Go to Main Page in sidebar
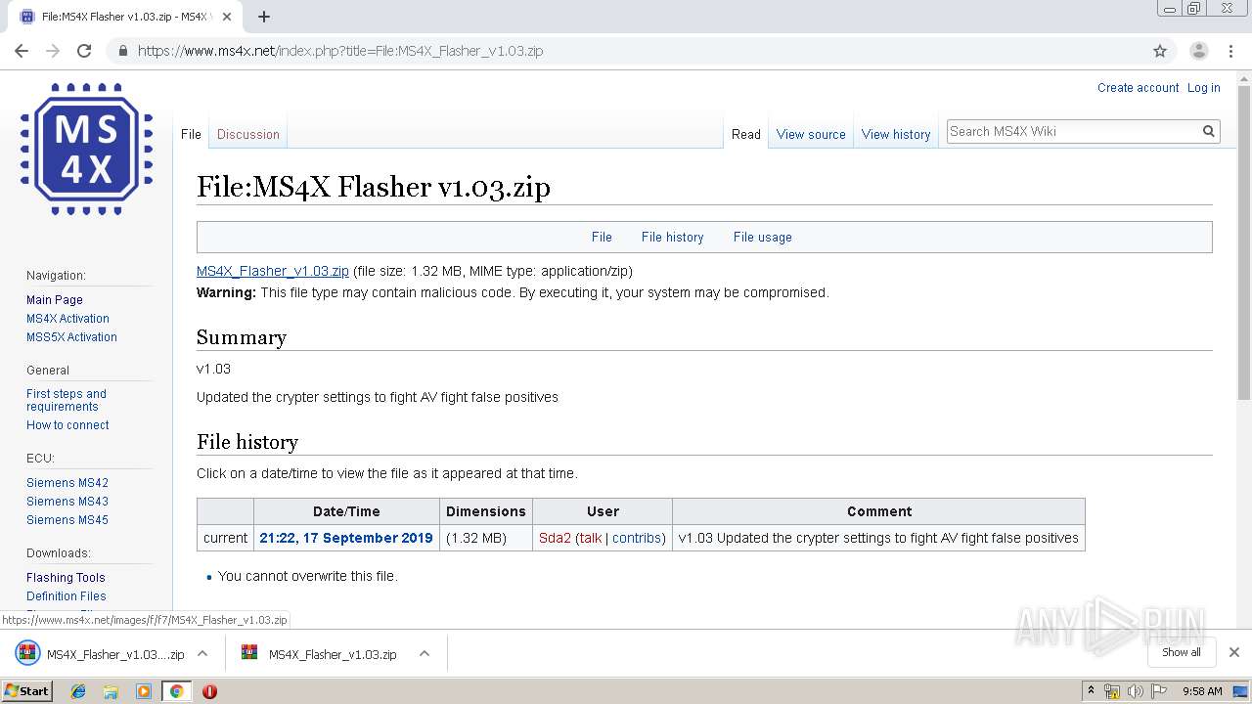Screen dimensions: 1252x704 [x=55, y=300]
